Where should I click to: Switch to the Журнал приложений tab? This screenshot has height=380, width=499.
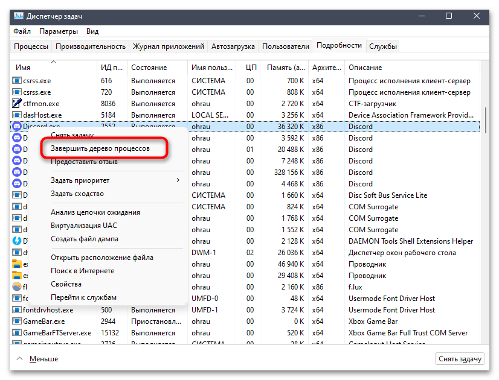(x=169, y=46)
